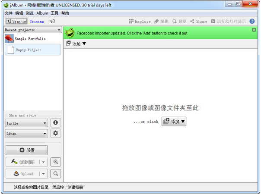The height and width of the screenshot is (194, 261).
Task: Dismiss the green Facebook importer notification
Action: (x=254, y=30)
